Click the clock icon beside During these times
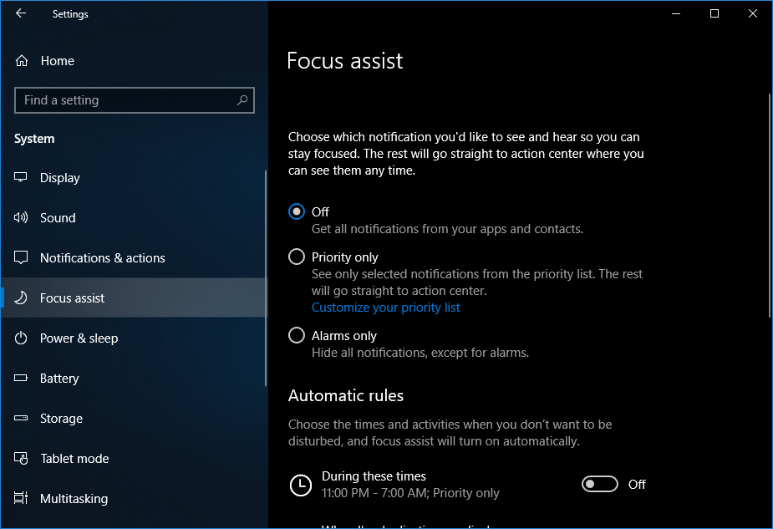This screenshot has width=773, height=529. (x=300, y=485)
